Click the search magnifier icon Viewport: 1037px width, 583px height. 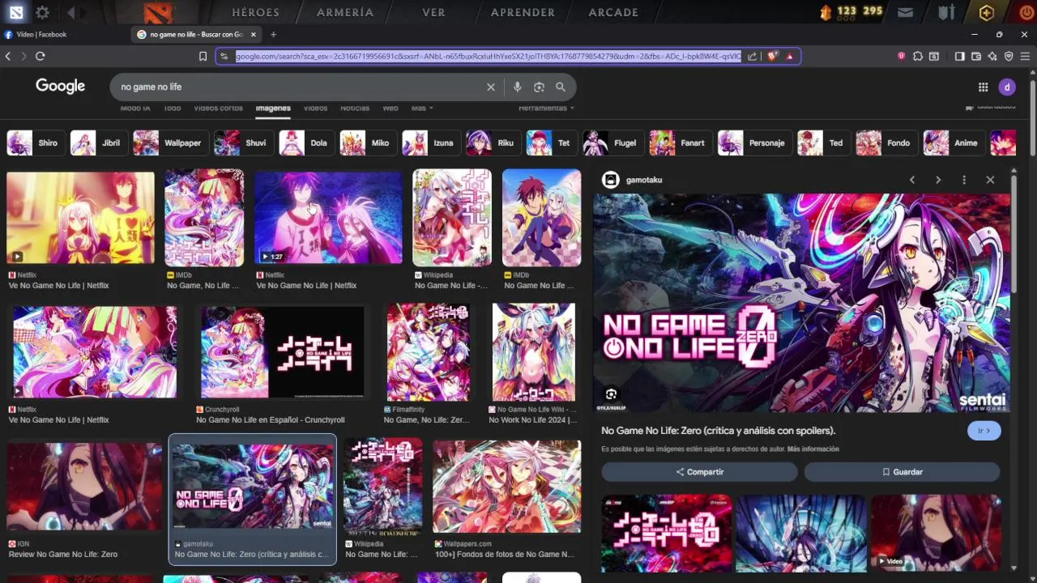click(x=561, y=87)
